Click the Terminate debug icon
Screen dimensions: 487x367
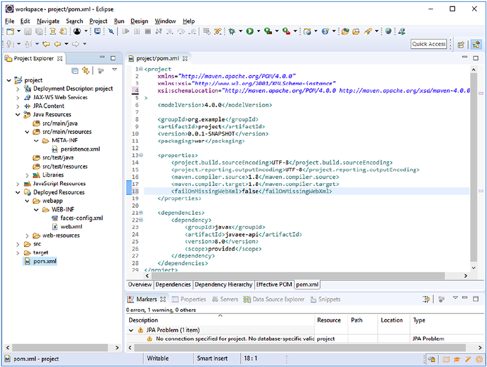[x=148, y=31]
